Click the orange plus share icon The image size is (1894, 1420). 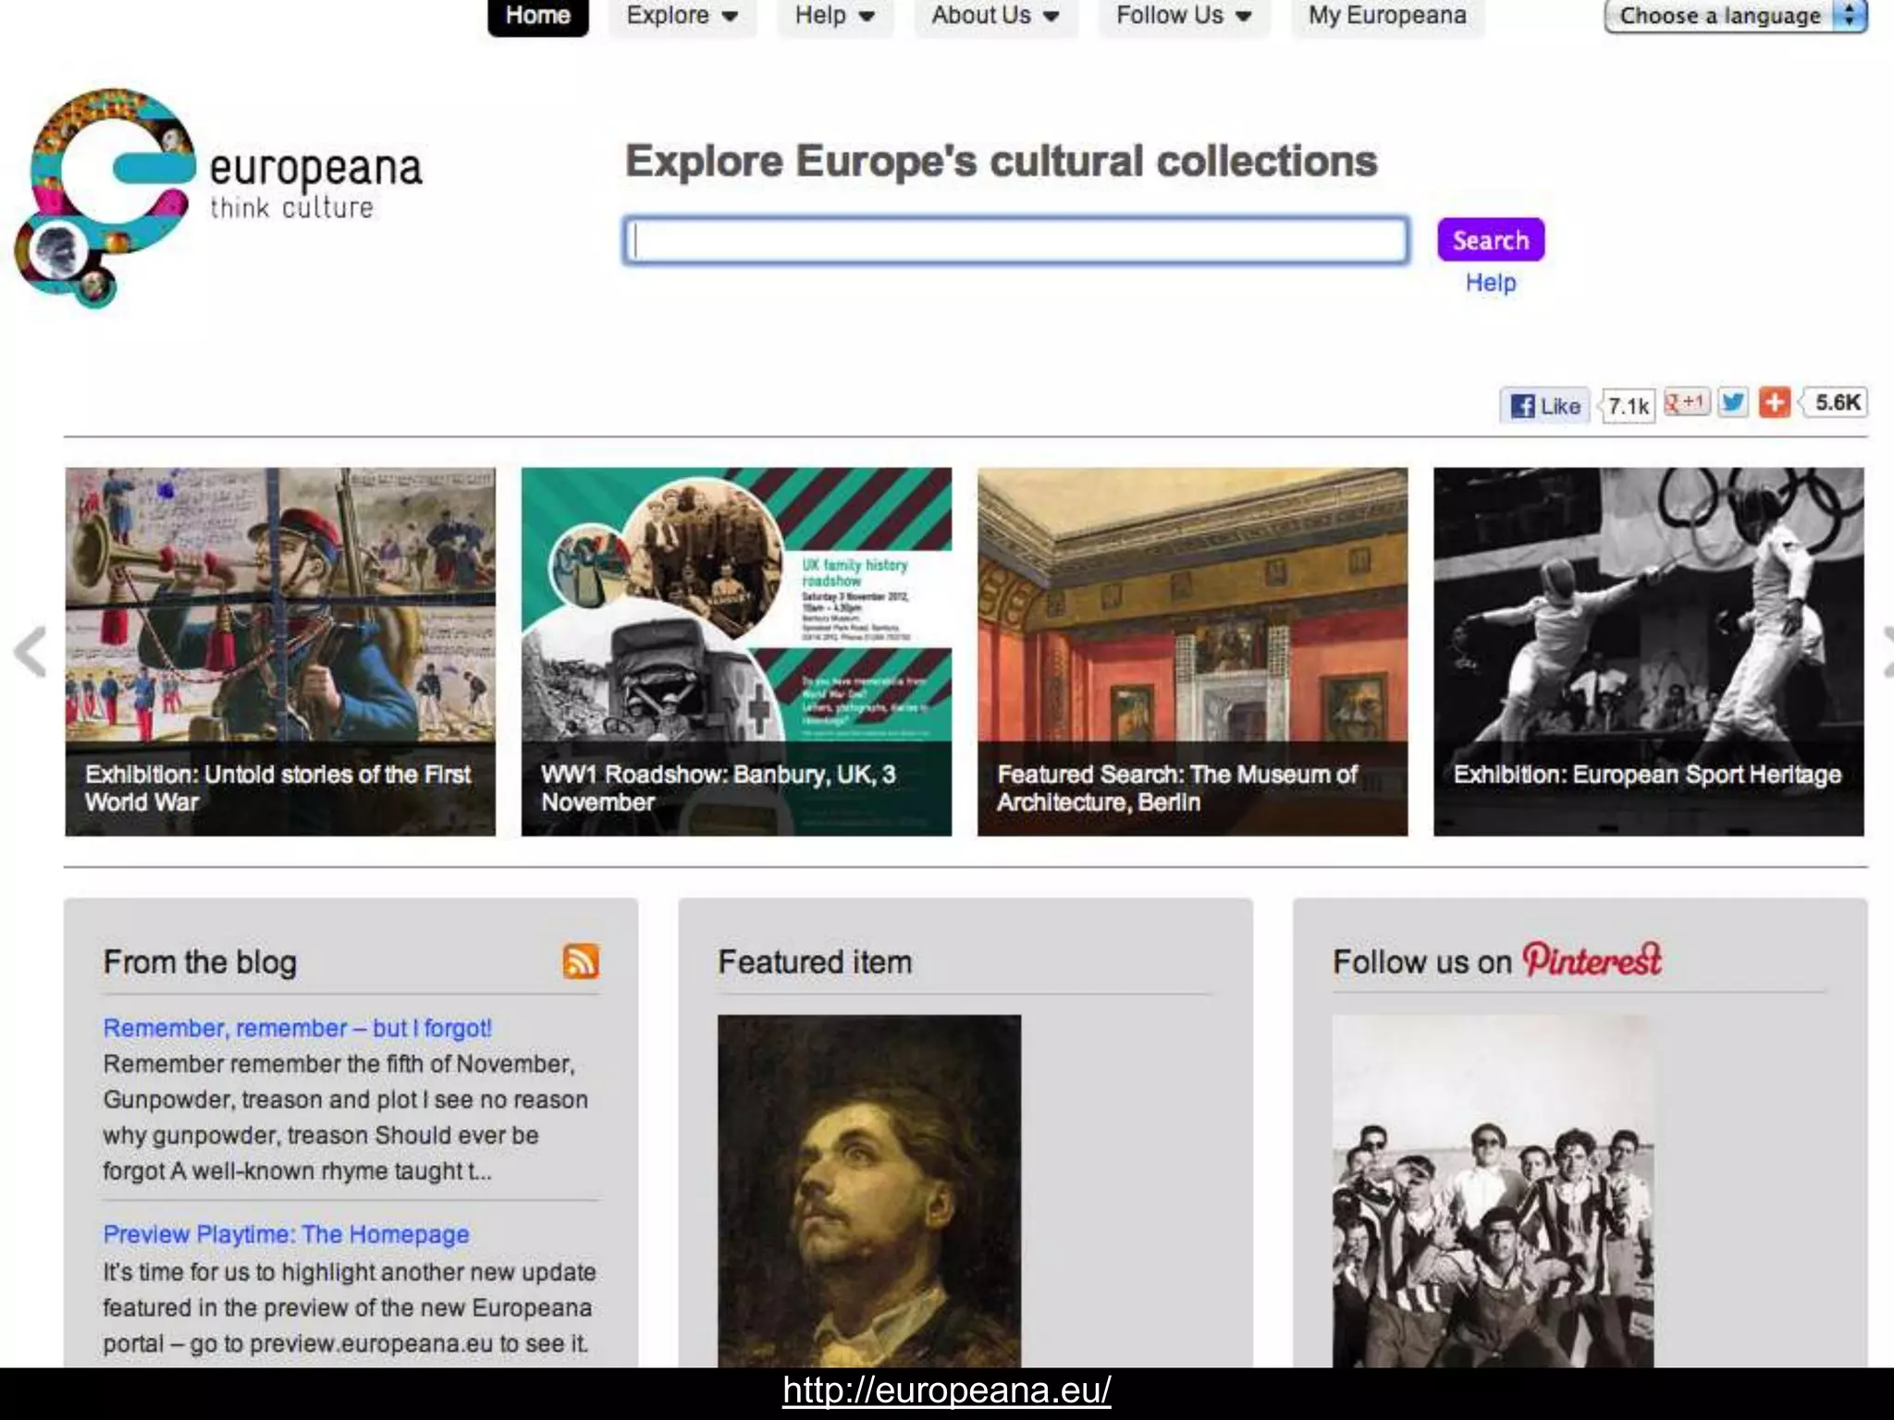(1774, 402)
